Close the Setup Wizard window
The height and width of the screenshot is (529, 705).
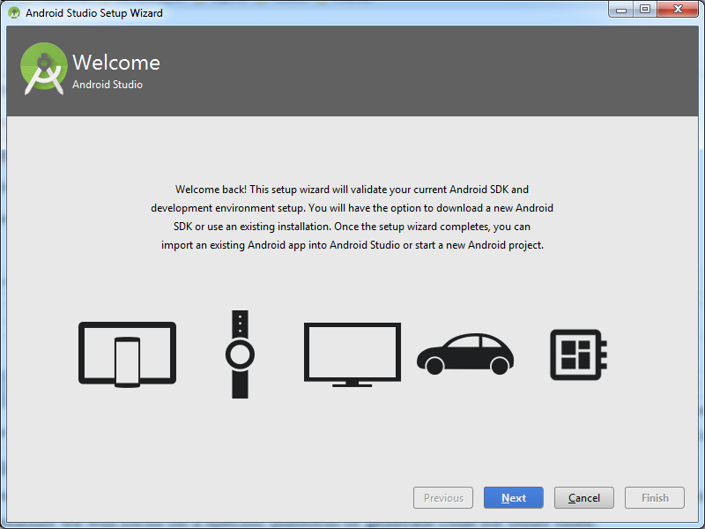point(678,10)
